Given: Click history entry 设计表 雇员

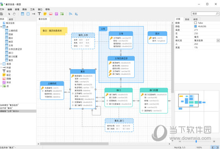Looking at the screenshot, I should [x=18, y=108].
